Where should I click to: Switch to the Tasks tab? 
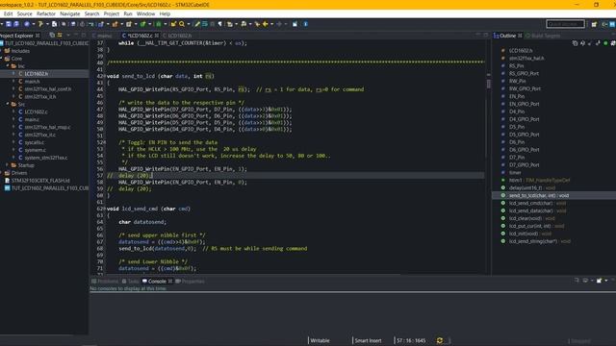(x=131, y=282)
